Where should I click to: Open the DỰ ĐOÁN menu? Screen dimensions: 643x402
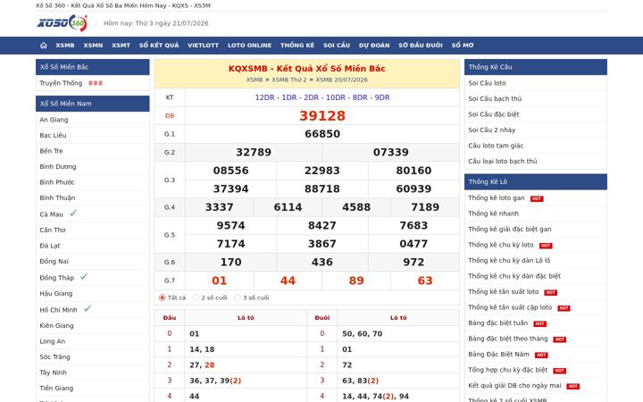(x=374, y=46)
